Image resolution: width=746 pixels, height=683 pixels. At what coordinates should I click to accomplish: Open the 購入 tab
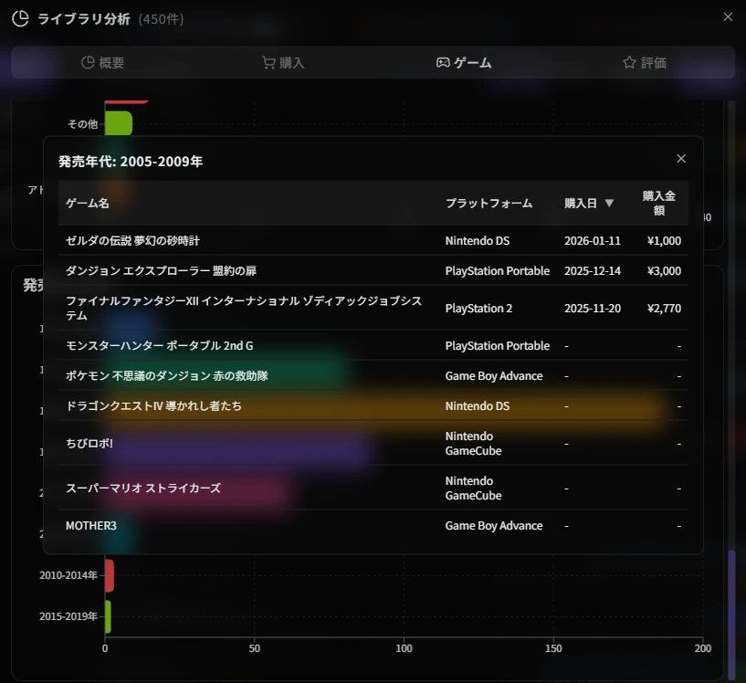tap(283, 63)
